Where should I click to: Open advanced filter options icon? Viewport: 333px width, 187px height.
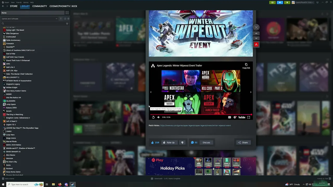pyautogui.click(x=67, y=24)
